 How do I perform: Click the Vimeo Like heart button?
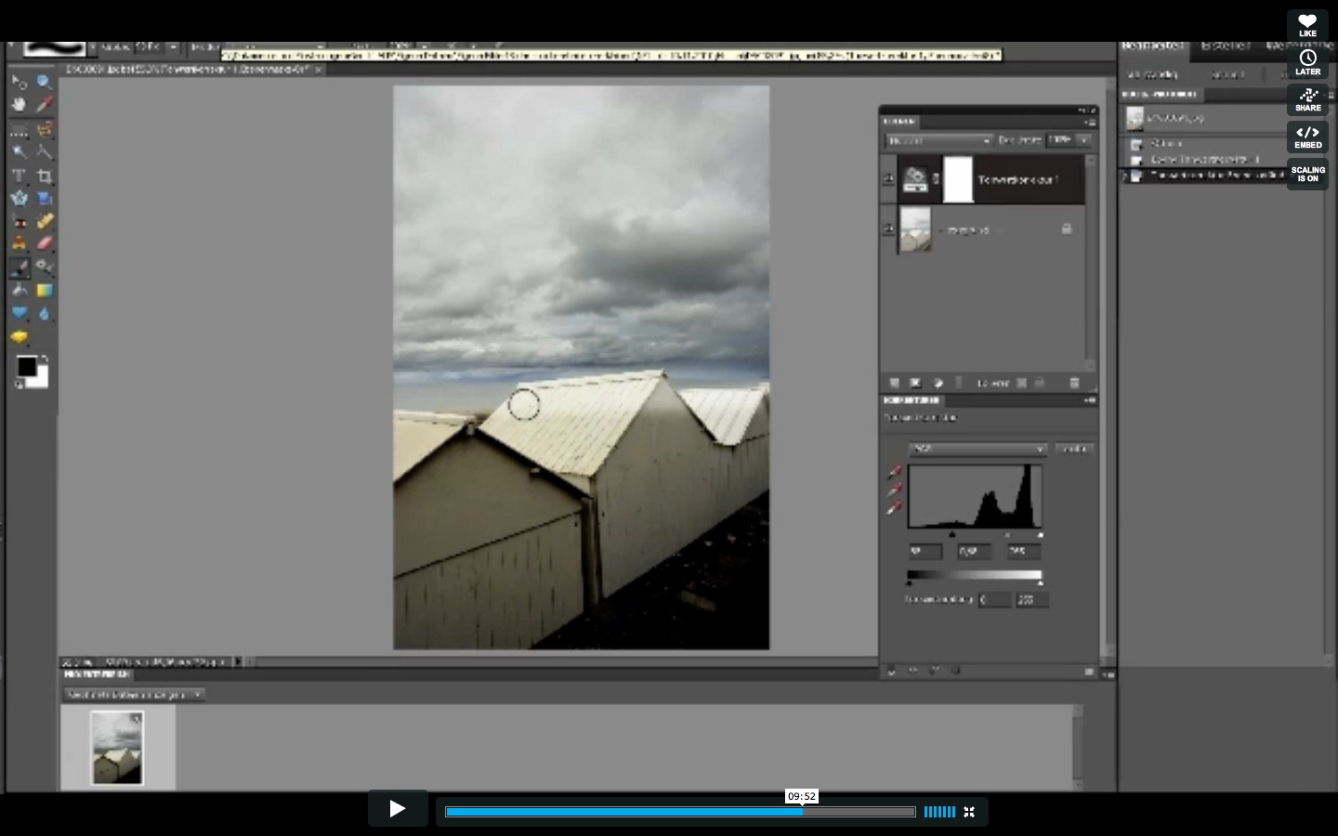click(1307, 25)
